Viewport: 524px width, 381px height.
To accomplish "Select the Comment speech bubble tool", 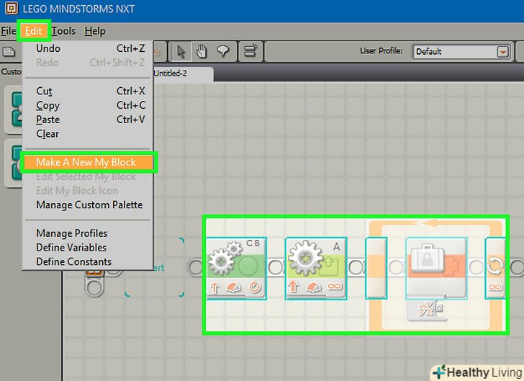I will [x=223, y=52].
